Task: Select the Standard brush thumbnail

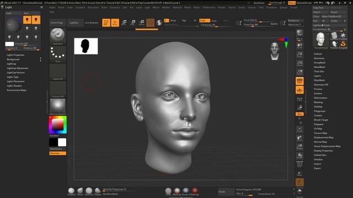Action: (x=57, y=36)
